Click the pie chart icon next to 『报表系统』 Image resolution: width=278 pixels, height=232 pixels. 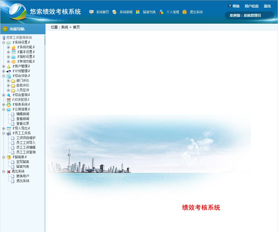point(9,105)
